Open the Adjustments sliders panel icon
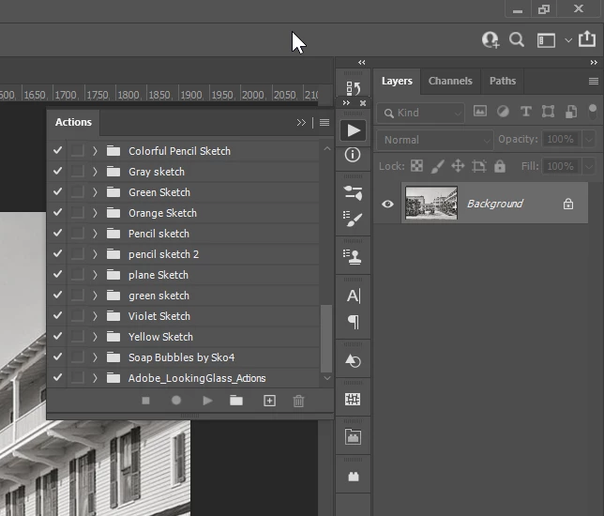 (x=353, y=192)
